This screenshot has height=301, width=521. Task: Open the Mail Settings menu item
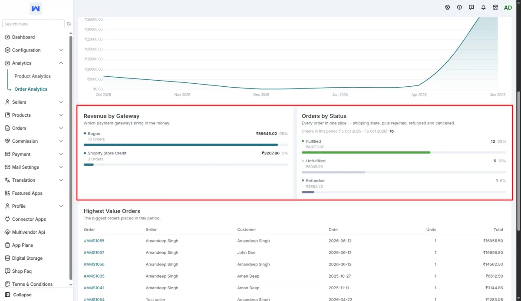35,167
